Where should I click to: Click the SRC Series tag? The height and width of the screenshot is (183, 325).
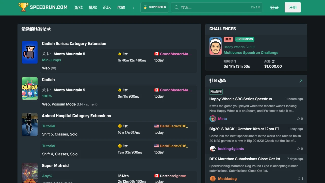(x=245, y=39)
